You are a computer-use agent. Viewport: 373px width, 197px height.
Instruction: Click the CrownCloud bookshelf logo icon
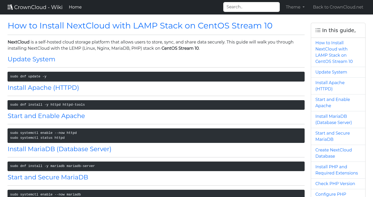(10, 7)
